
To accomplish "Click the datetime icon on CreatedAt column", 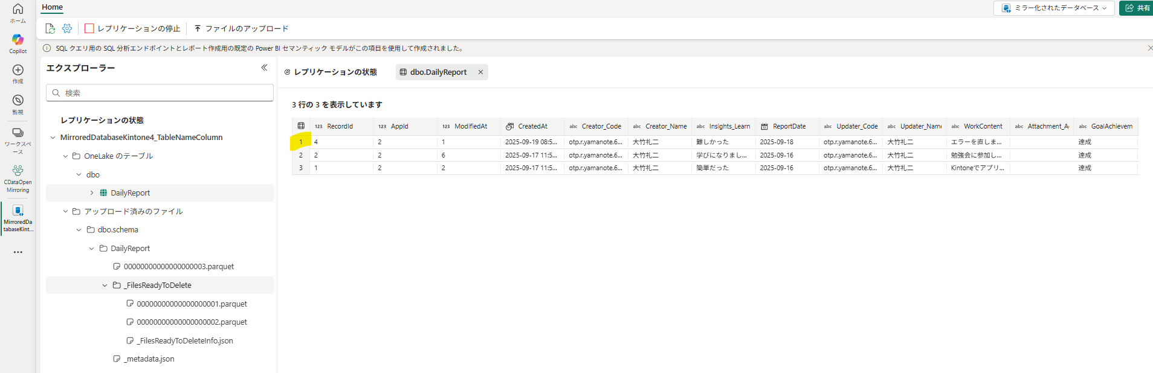I will (509, 126).
